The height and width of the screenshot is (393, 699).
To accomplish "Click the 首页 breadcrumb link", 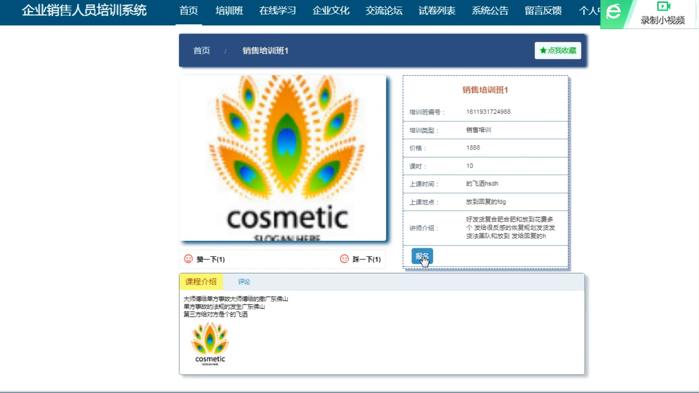I will [x=200, y=51].
